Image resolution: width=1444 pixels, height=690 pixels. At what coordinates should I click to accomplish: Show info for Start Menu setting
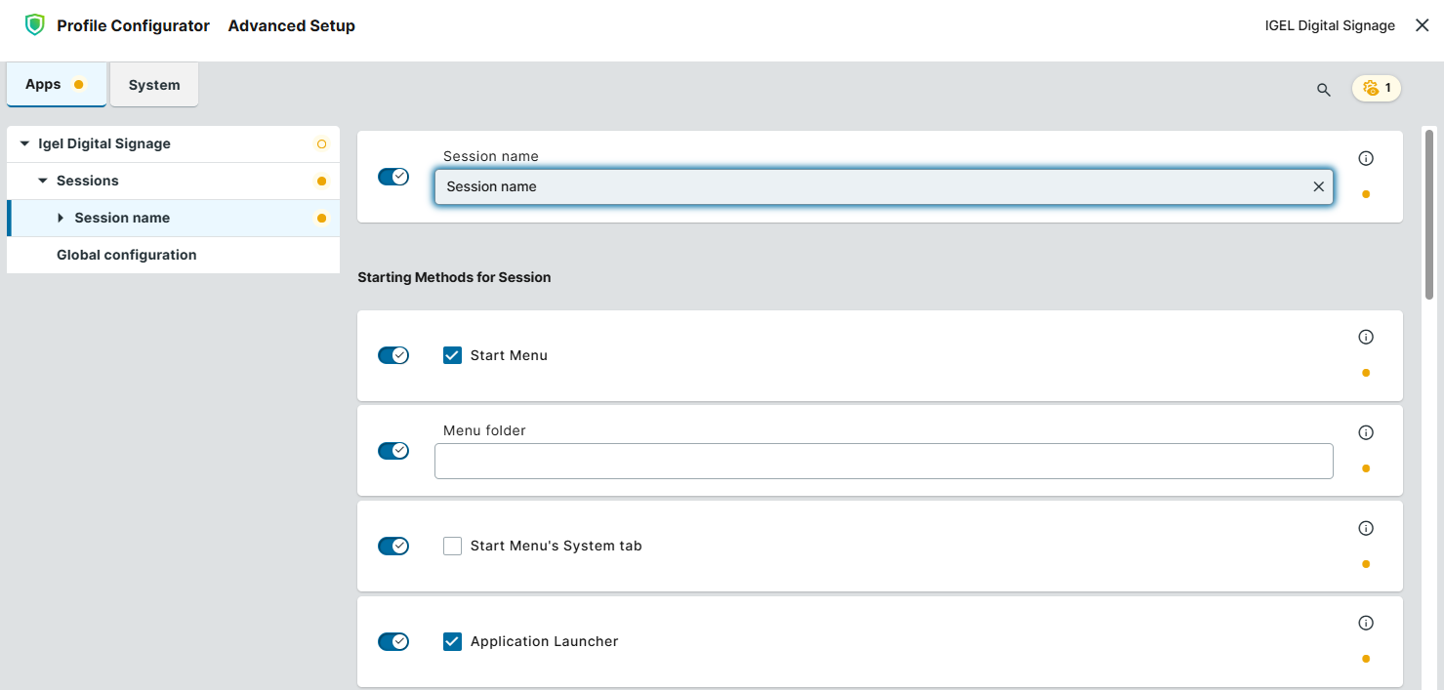click(x=1366, y=337)
